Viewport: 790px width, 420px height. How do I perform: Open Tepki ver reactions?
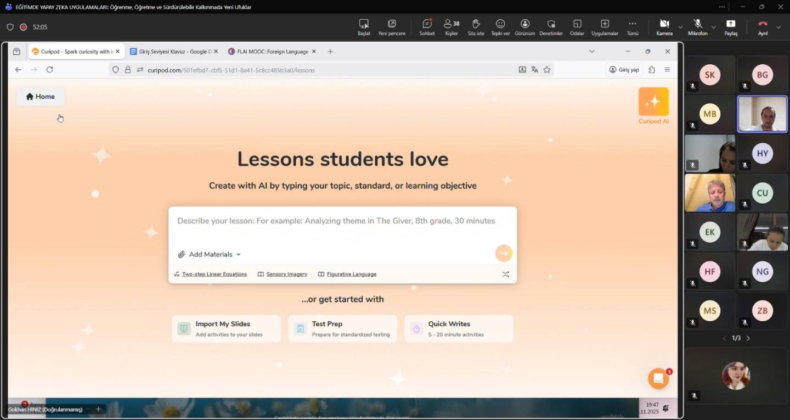(500, 27)
